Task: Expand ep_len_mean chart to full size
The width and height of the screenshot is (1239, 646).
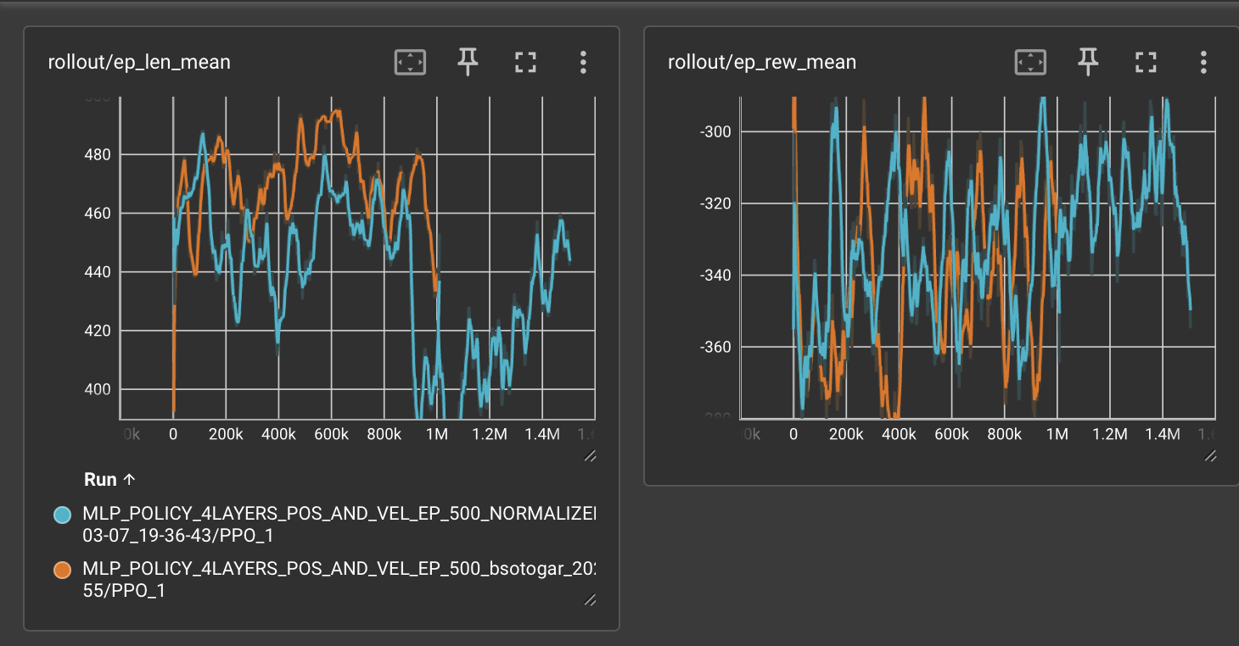Action: pyautogui.click(x=525, y=62)
